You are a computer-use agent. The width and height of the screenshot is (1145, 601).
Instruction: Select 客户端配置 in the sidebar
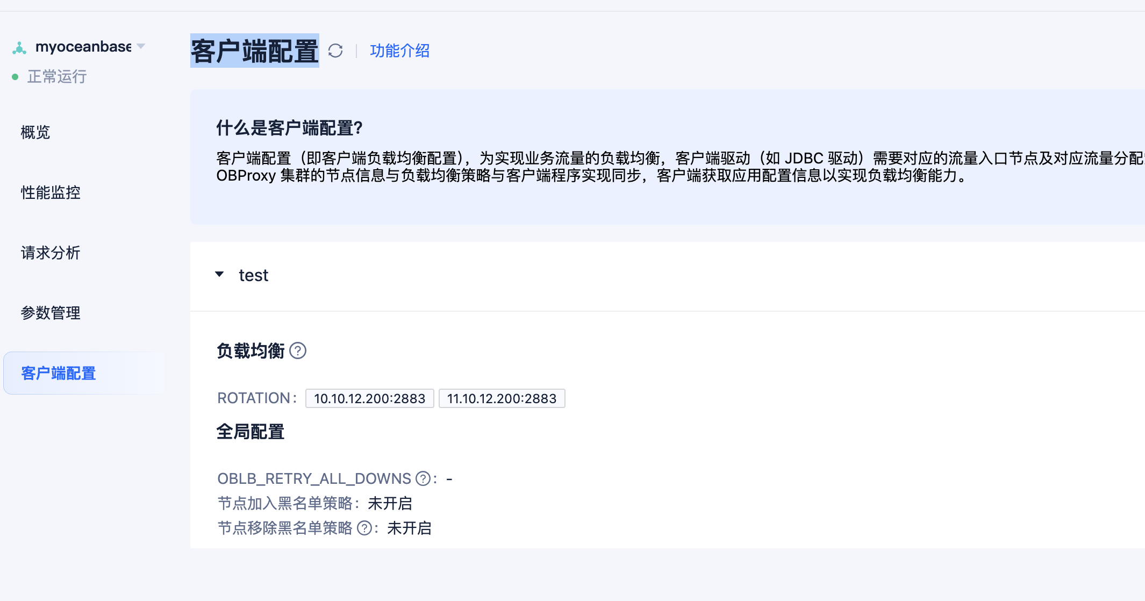[58, 373]
